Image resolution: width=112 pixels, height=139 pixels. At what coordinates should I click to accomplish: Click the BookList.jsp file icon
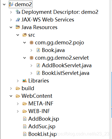(25, 134)
